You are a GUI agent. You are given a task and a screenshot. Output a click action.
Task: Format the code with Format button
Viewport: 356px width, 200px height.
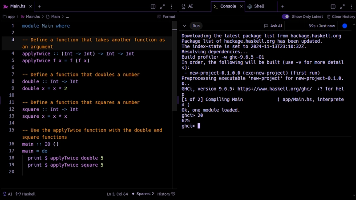pos(166,16)
